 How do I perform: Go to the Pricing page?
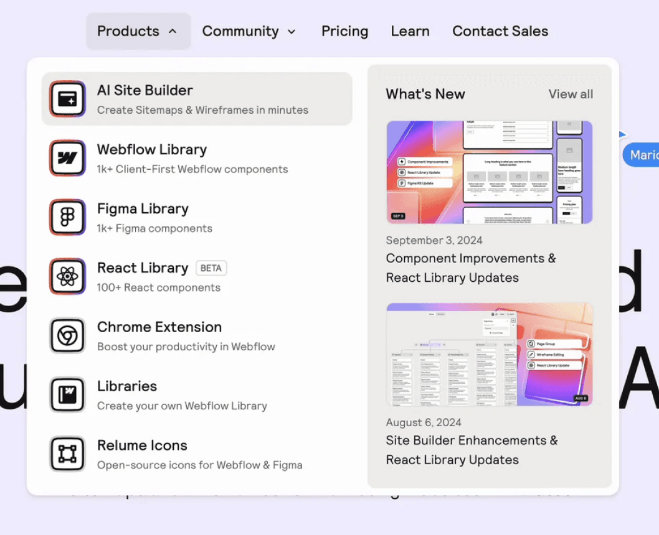(x=344, y=31)
